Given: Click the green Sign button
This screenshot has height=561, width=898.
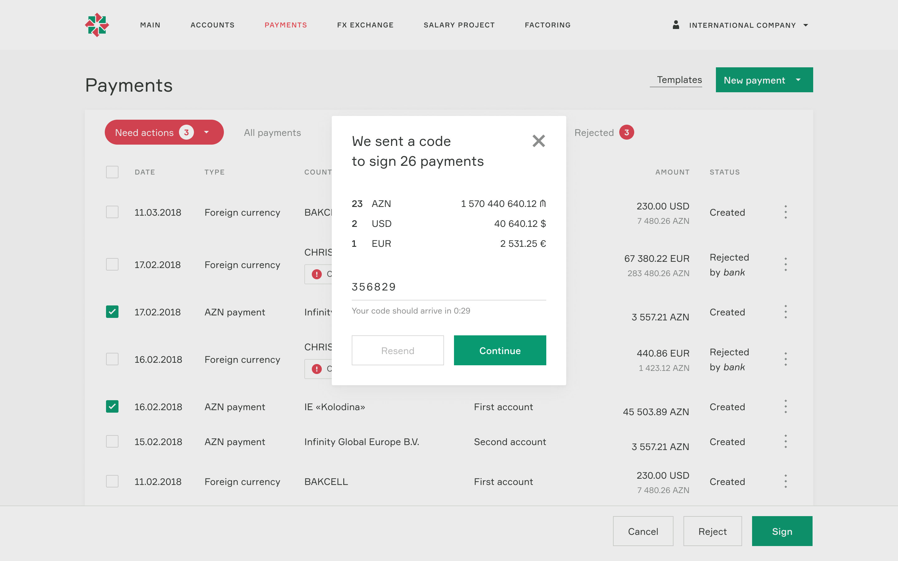Looking at the screenshot, I should [782, 531].
